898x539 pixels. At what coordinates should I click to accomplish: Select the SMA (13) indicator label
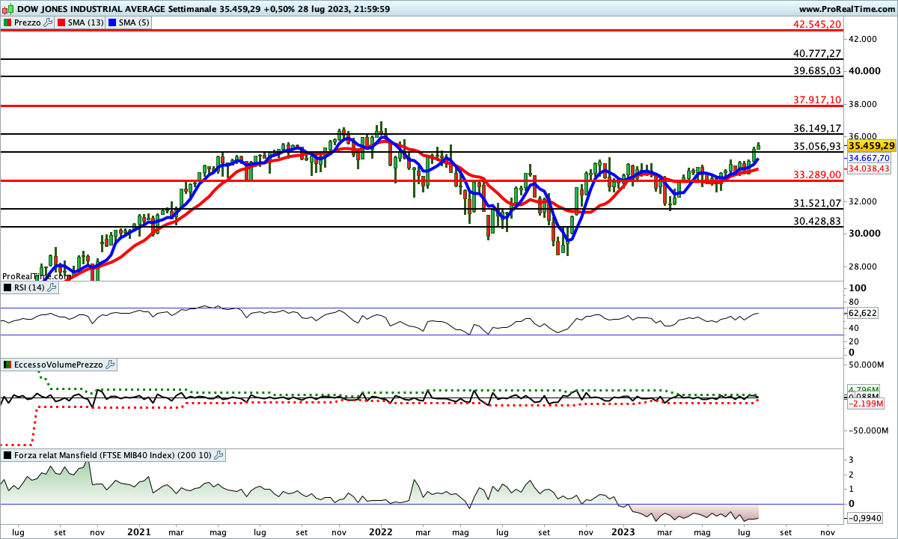click(x=86, y=23)
